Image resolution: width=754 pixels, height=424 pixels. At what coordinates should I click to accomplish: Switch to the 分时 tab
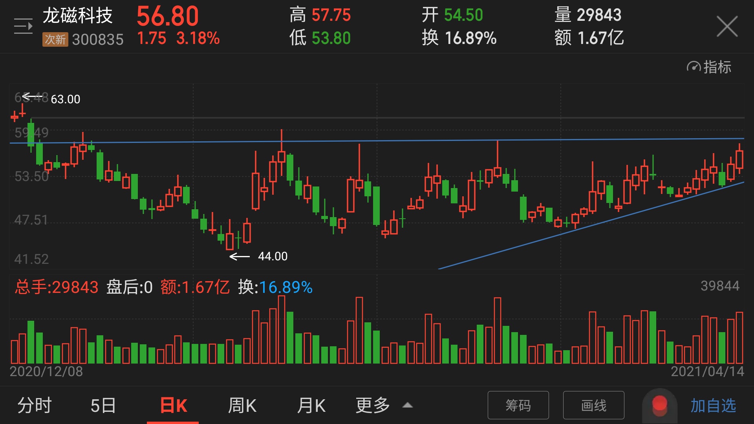click(x=35, y=406)
